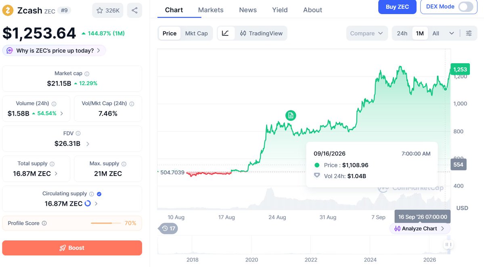
Task: Click the 70% profile score value
Action: coord(130,223)
